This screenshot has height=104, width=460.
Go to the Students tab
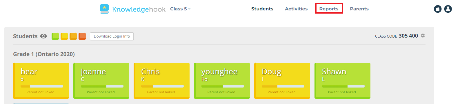[262, 9]
